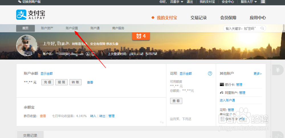Image resolution: width=285 pixels, height=138 pixels.
Task: Click 管理 next to 银行卡
Action: (239, 85)
